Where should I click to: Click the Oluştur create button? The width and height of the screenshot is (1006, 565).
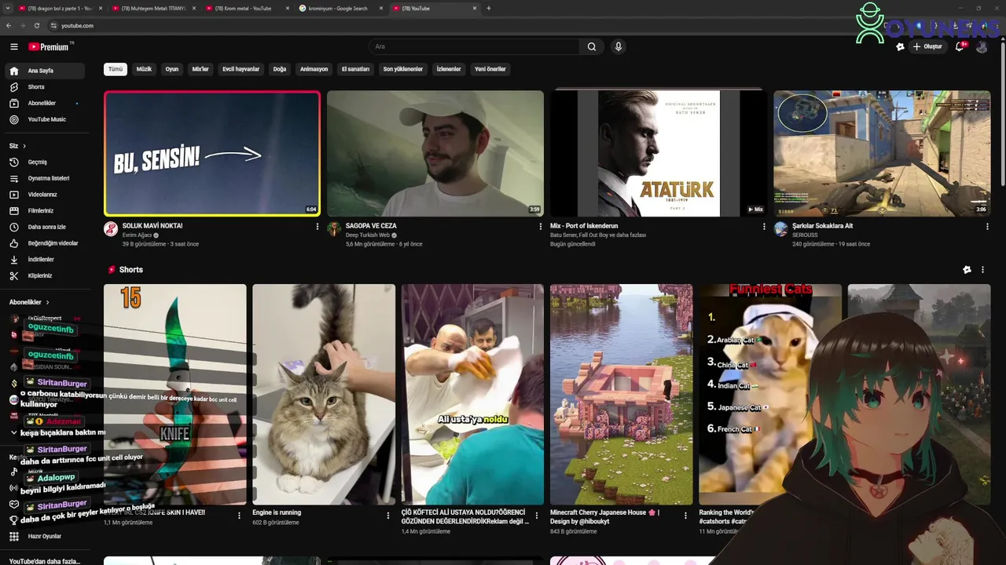[927, 47]
